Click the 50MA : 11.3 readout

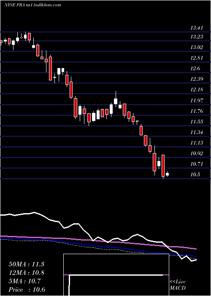[26, 264]
